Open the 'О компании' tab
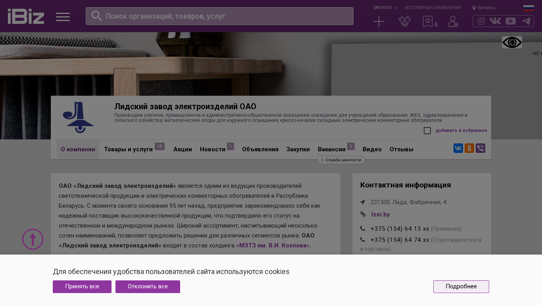The width and height of the screenshot is (542, 305). pyautogui.click(x=78, y=149)
